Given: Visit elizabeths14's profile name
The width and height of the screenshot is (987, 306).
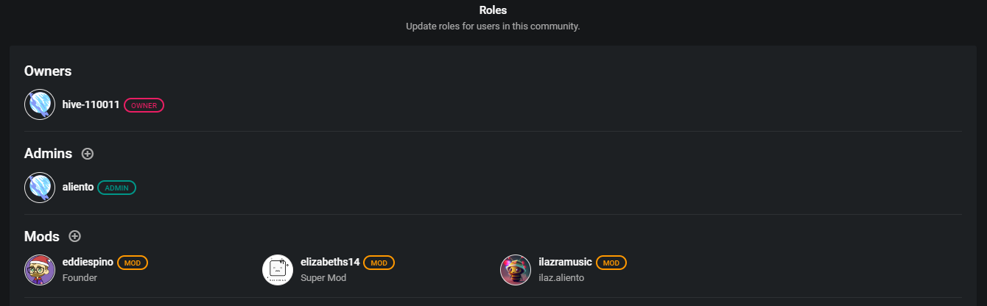Looking at the screenshot, I should [x=330, y=262].
